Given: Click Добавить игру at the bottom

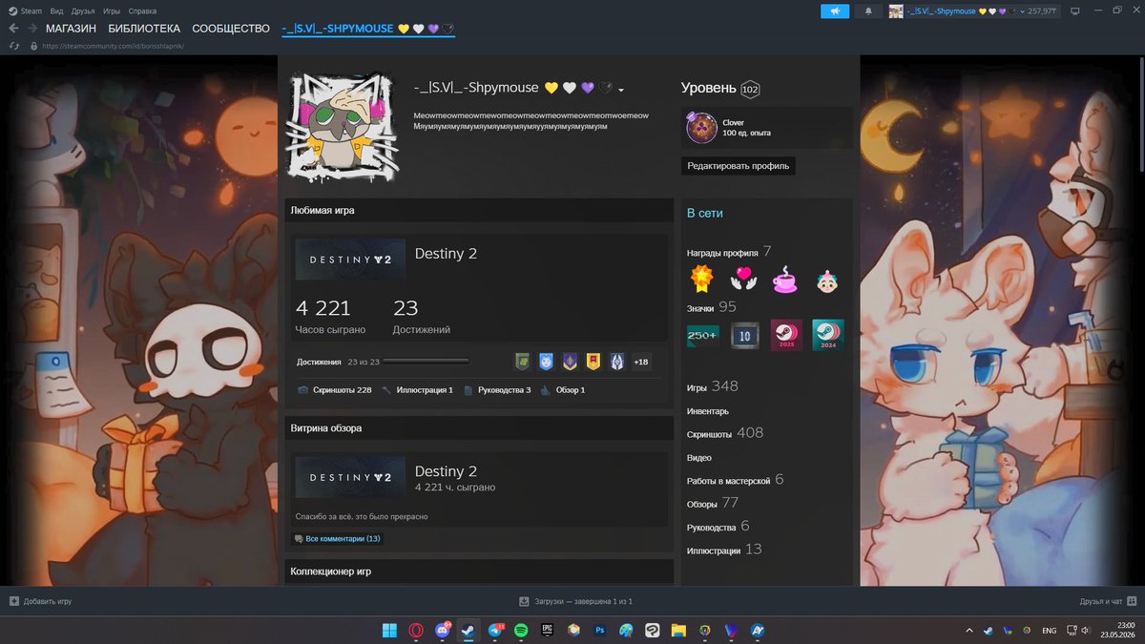Looking at the screenshot, I should (40, 602).
